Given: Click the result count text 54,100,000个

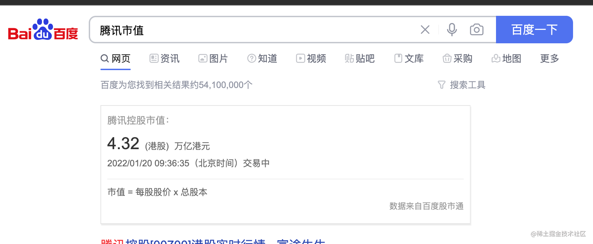Looking at the screenshot, I should click(x=226, y=85).
